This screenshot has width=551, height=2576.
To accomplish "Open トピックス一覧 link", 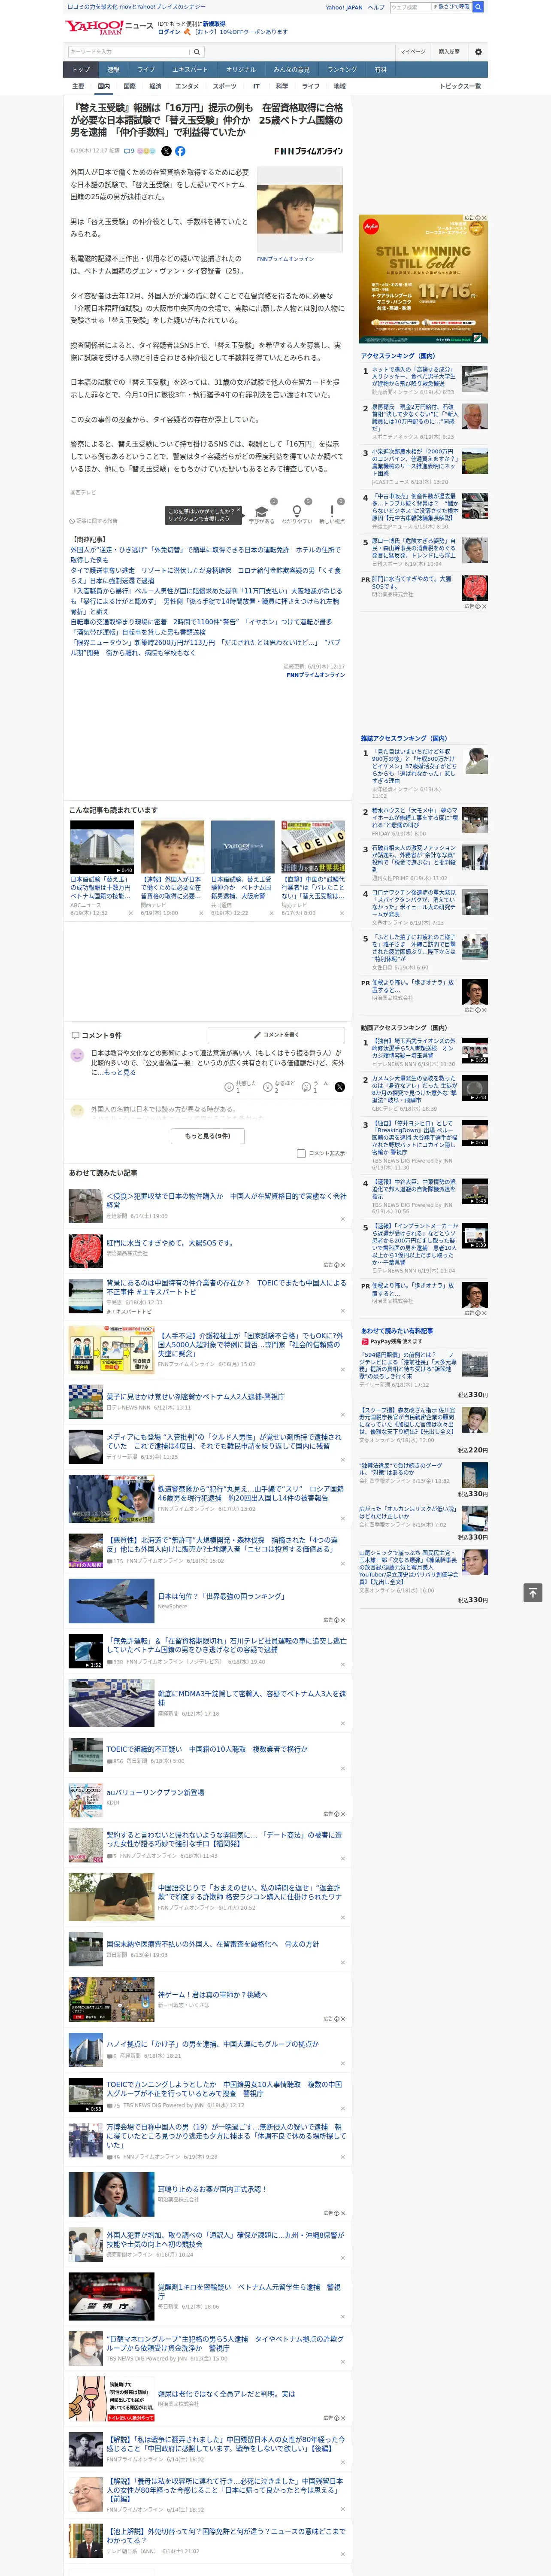I will coord(460,86).
